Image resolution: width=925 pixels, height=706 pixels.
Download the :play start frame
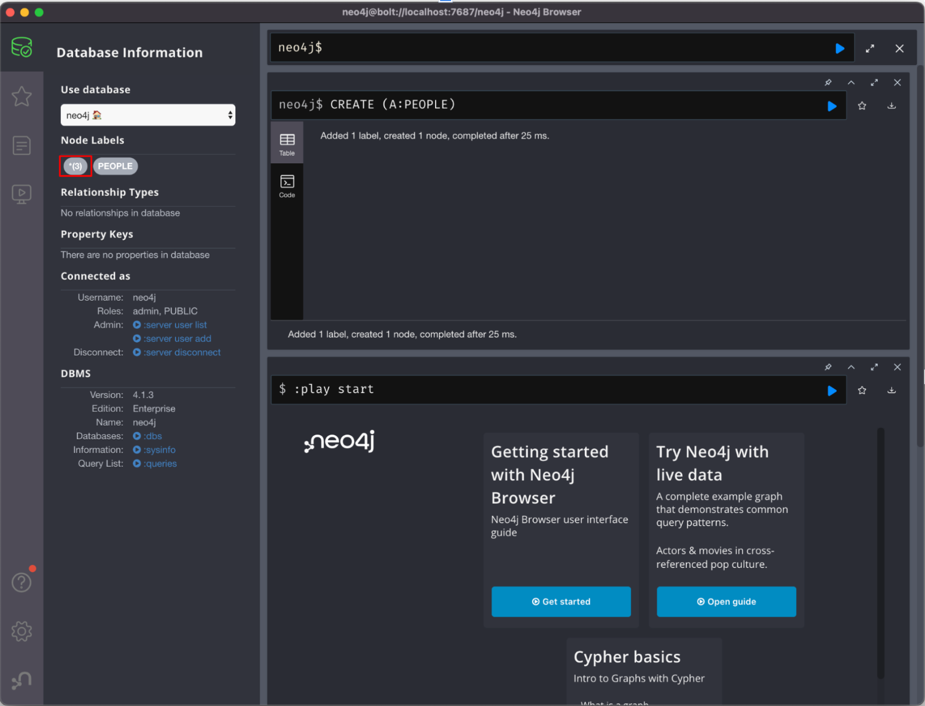[892, 390]
